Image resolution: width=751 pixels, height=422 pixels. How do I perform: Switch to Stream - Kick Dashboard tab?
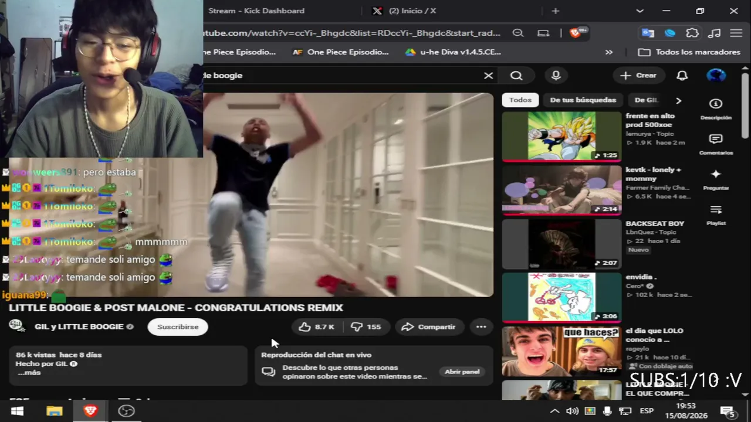(256, 11)
